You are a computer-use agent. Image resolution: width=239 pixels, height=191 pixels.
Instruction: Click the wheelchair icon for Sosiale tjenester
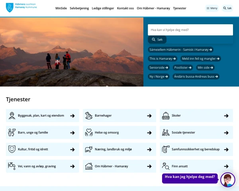[x=166, y=133]
